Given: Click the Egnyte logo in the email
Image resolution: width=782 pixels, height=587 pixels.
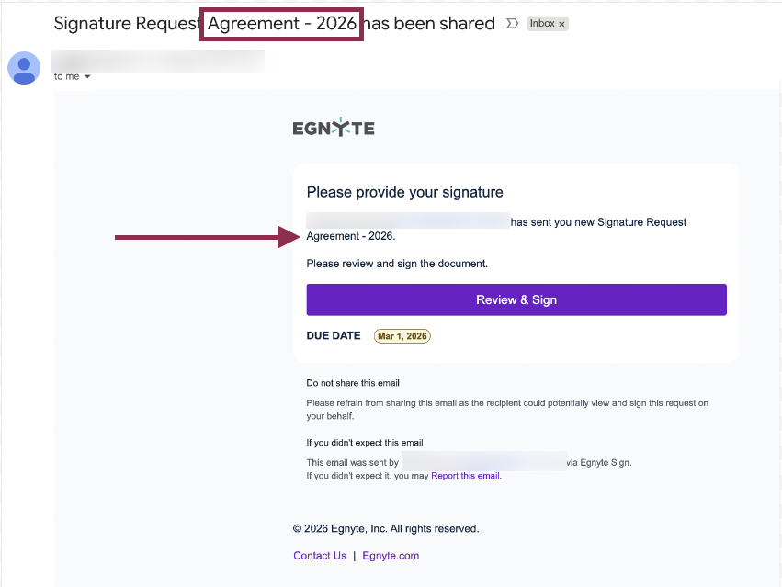Looking at the screenshot, I should [334, 128].
